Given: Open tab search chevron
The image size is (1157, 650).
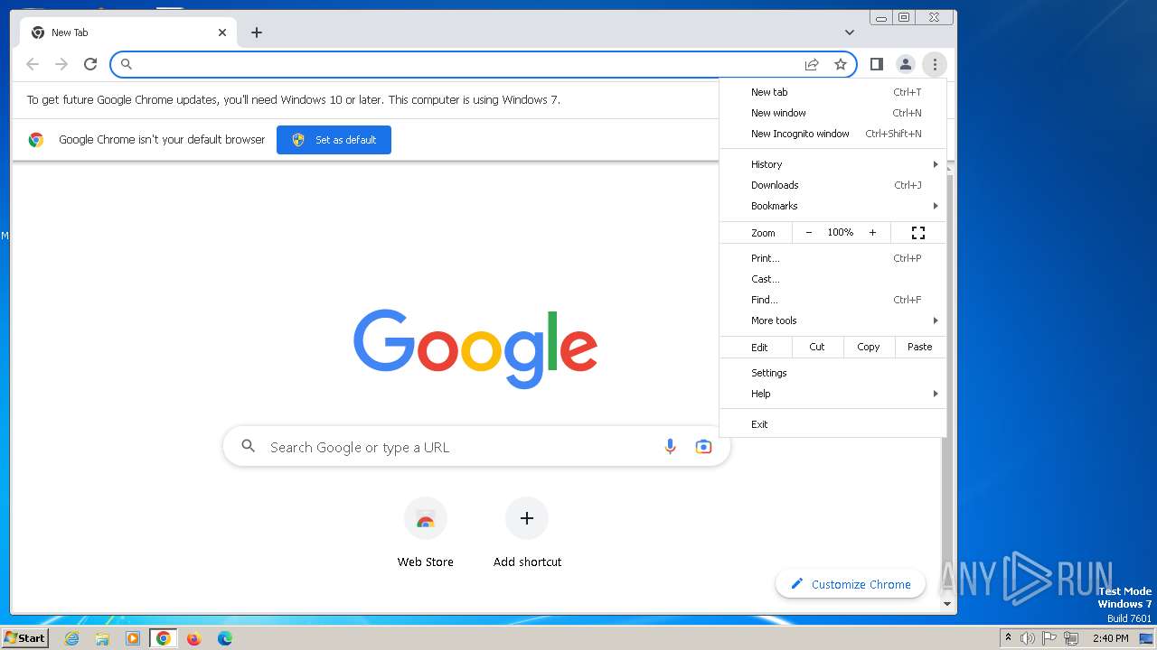Looking at the screenshot, I should [x=850, y=32].
